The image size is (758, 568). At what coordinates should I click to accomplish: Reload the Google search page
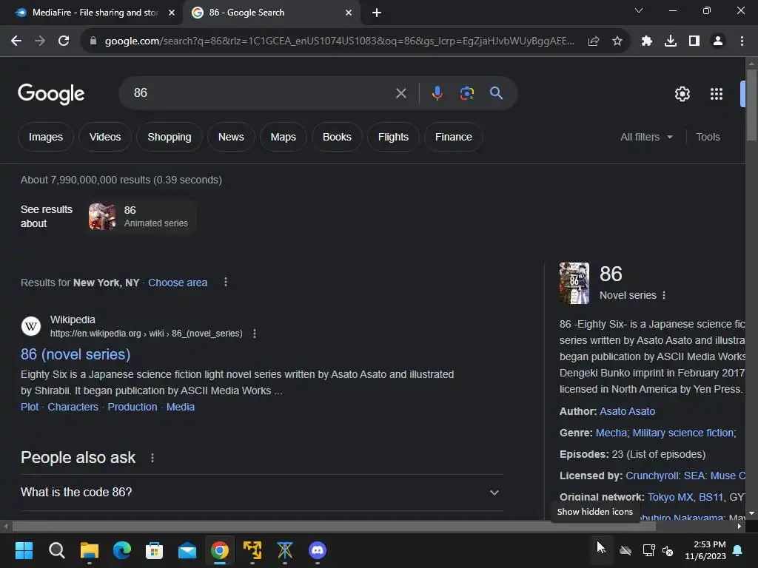64,41
